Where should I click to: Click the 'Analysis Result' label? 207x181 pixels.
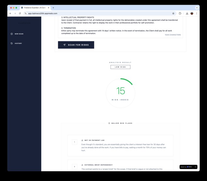tap(120, 62)
